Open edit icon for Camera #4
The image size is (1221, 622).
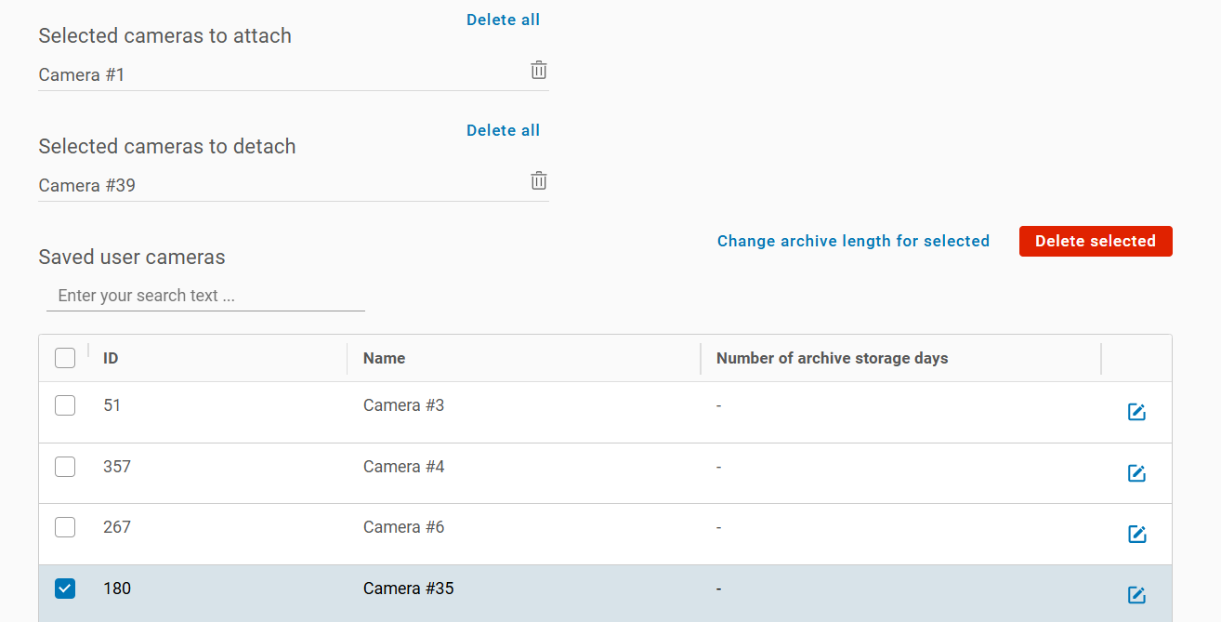[x=1136, y=473]
